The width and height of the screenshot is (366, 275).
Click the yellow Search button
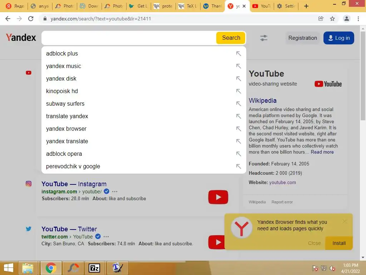(231, 38)
